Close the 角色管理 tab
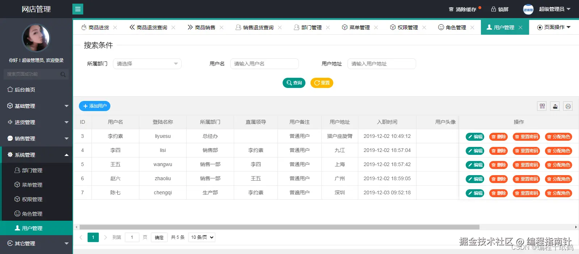 (x=472, y=27)
